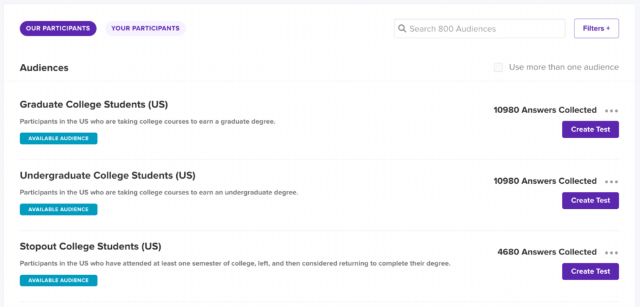The image size is (640, 307).
Task: Click 10980 Answers Collected for Graduate Students
Action: click(x=545, y=110)
